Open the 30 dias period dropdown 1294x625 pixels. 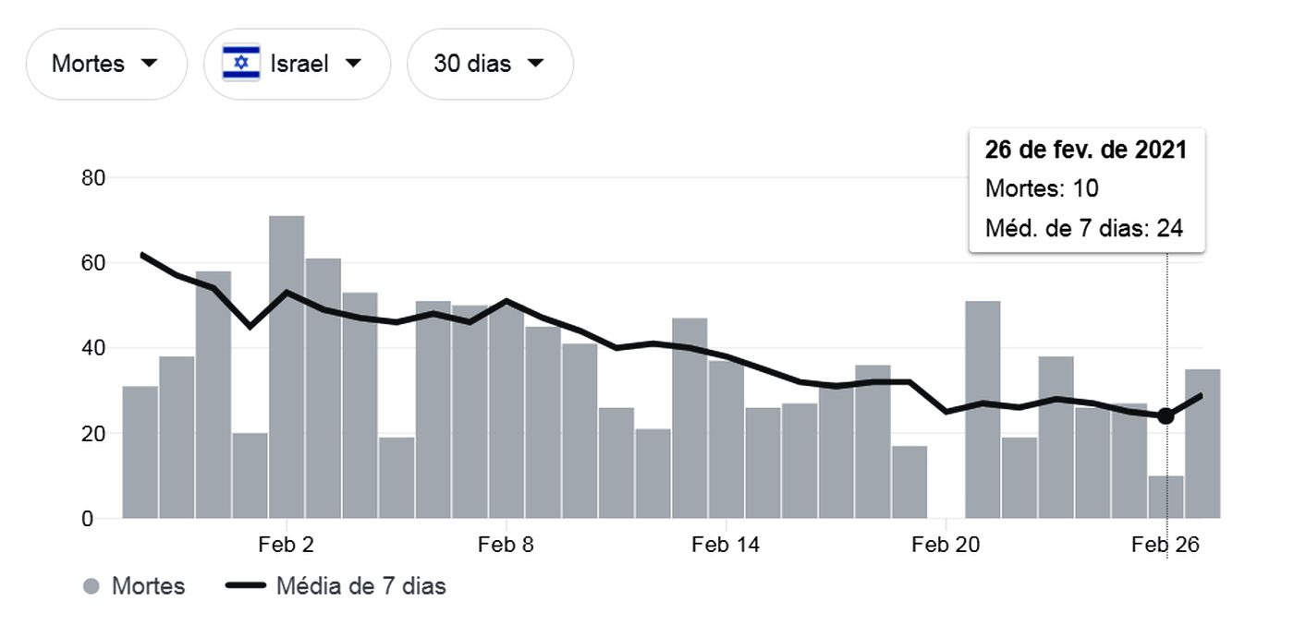point(489,64)
